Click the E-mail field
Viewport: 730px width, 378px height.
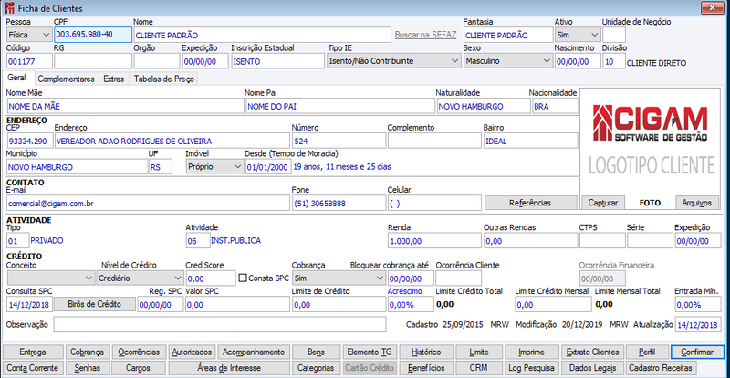click(x=148, y=204)
